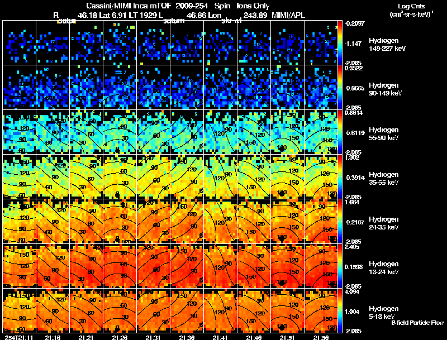Select the 'Ions Only' title text
This screenshot has width=447, height=340.
253,6
